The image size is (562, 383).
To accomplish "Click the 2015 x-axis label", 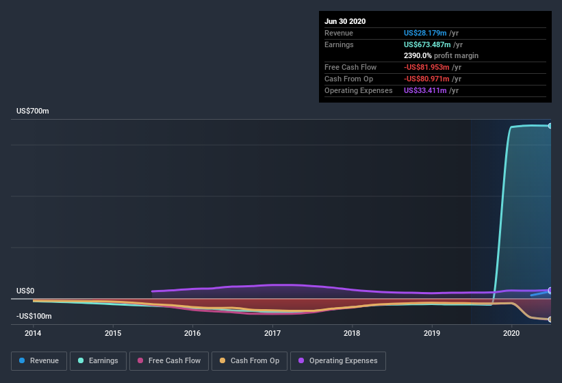I will point(113,333).
